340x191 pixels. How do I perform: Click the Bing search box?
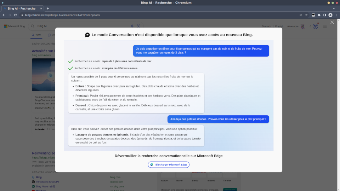[81, 26]
